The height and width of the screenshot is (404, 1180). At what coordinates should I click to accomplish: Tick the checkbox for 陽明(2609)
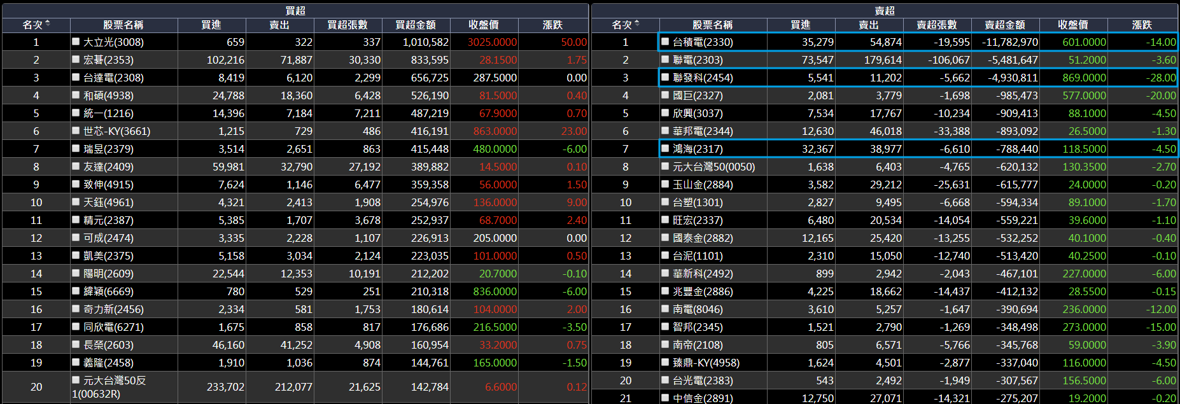pos(76,273)
